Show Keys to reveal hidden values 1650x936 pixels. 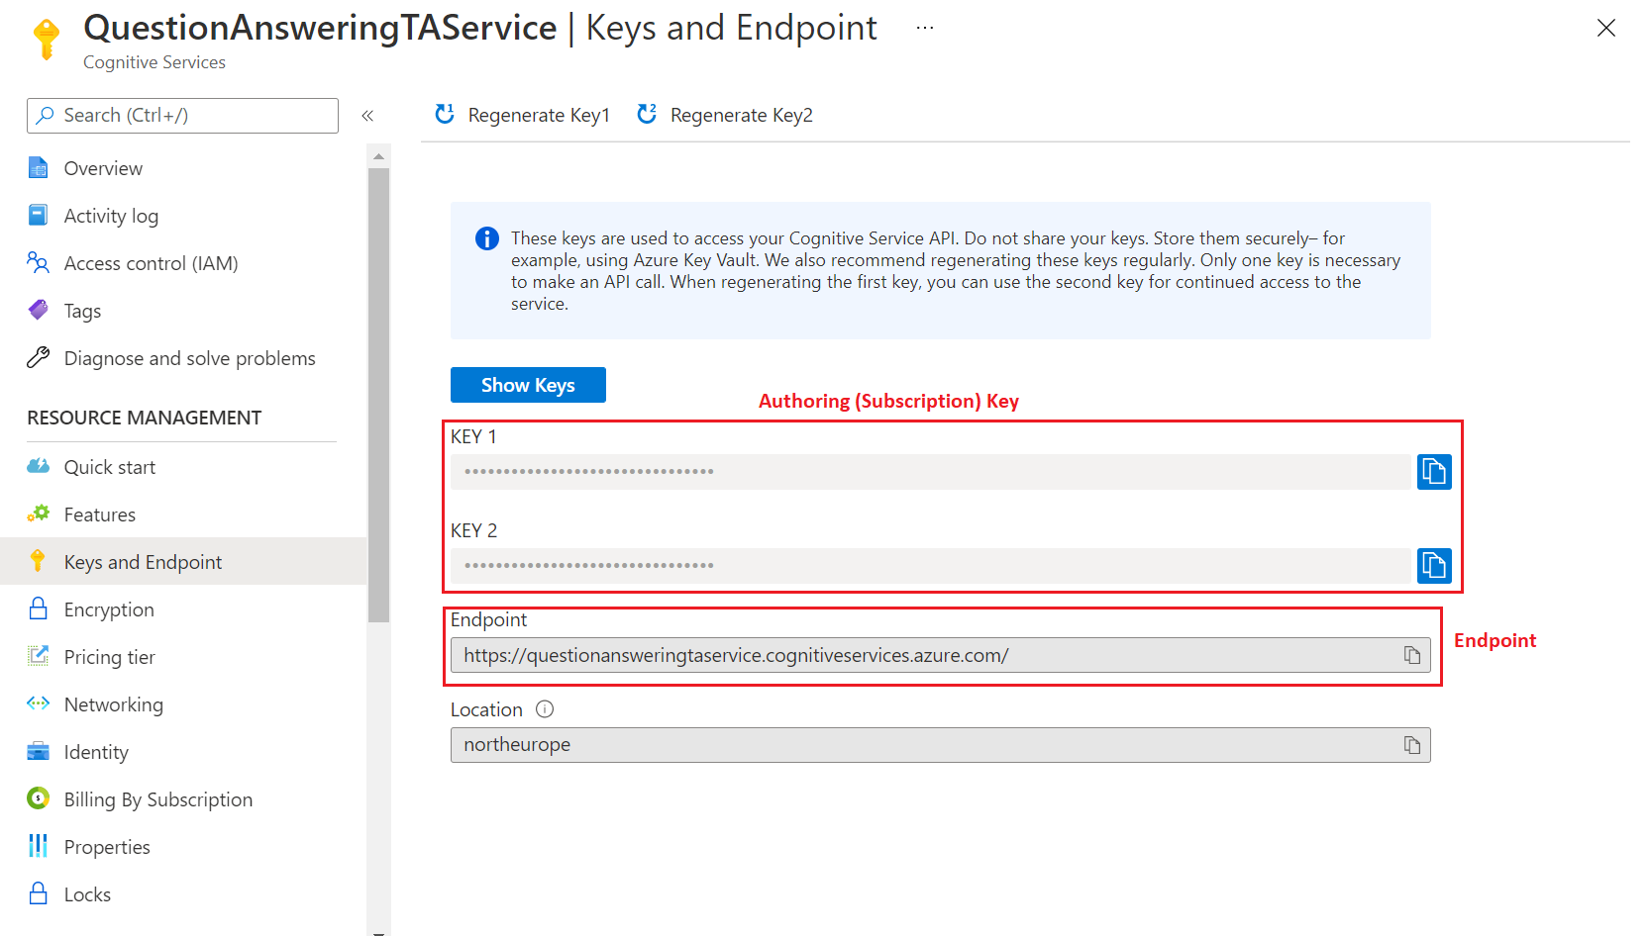(528, 385)
